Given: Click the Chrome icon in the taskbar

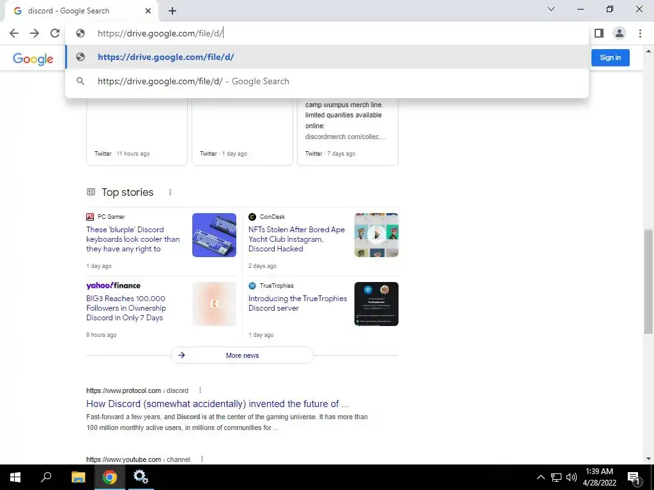Looking at the screenshot, I should pyautogui.click(x=110, y=477).
